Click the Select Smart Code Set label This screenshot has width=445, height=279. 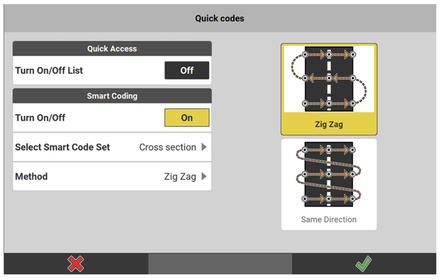click(62, 147)
